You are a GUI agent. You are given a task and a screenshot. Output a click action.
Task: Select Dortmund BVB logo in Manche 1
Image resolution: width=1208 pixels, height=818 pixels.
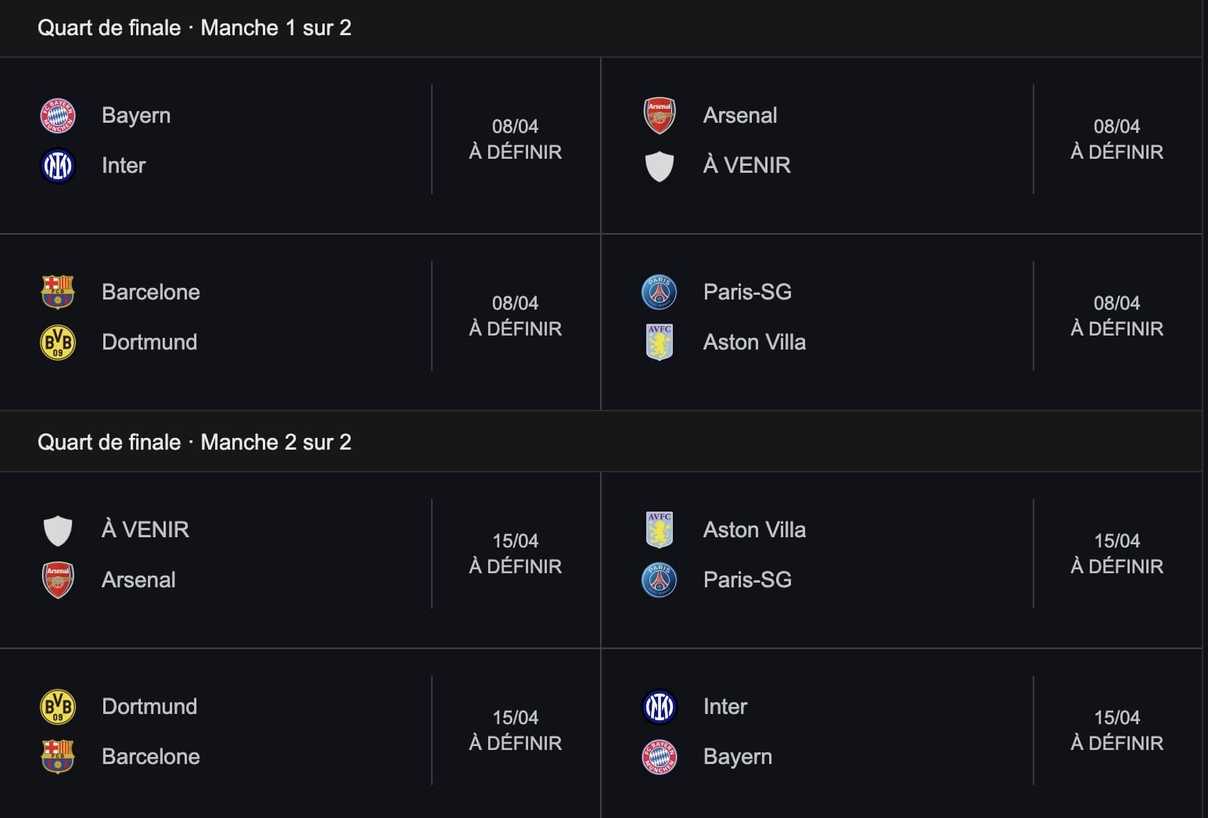click(x=57, y=343)
